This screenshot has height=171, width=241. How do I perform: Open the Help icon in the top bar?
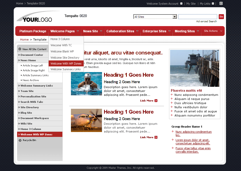221,3
